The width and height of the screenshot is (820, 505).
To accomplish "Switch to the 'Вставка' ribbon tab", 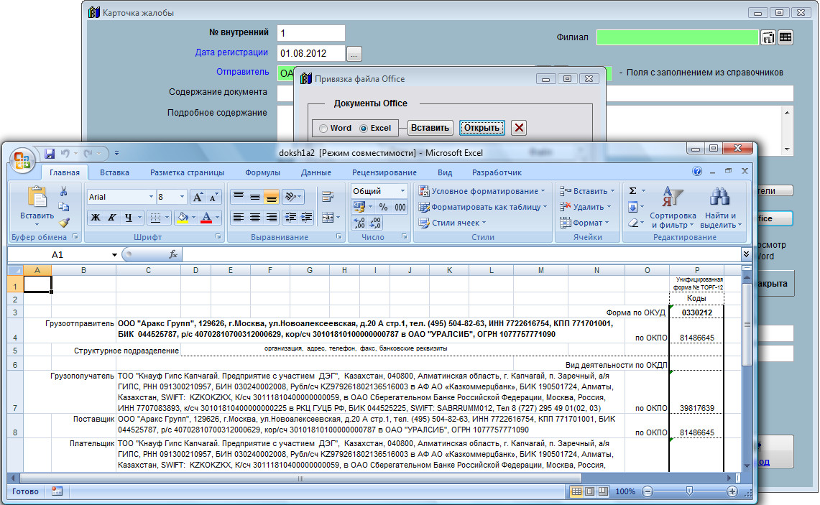I will point(114,172).
